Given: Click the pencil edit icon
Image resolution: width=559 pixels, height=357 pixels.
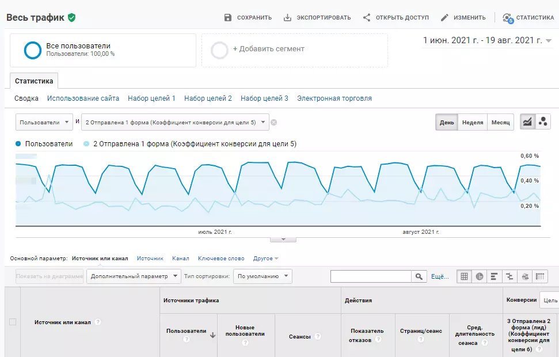Looking at the screenshot, I should (x=444, y=17).
